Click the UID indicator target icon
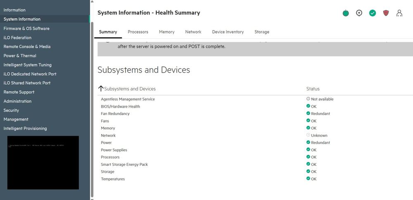Viewport: 413px width, 200px height. point(359,13)
